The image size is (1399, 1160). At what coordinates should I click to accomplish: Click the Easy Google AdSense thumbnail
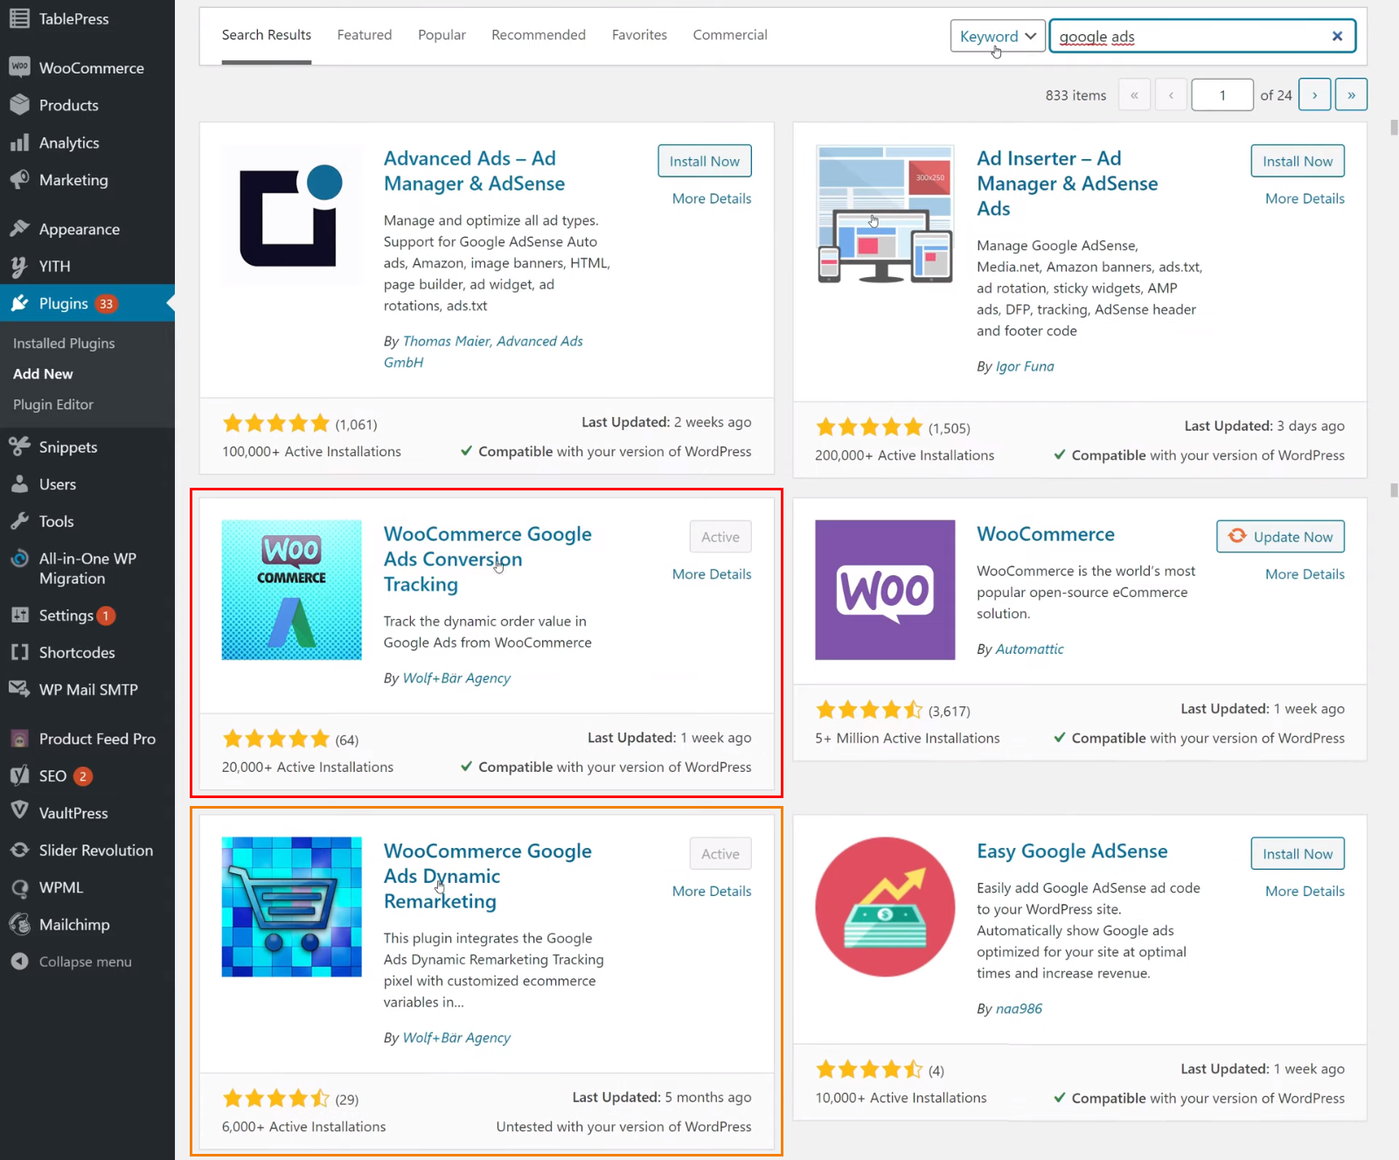885,906
